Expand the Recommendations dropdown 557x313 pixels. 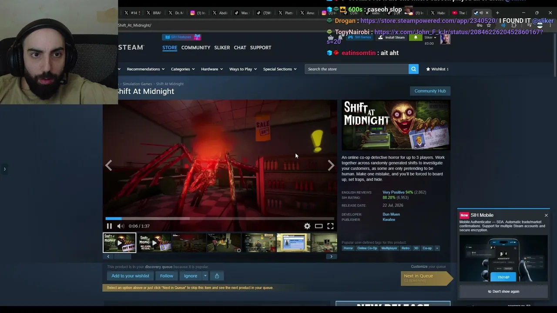145,69
